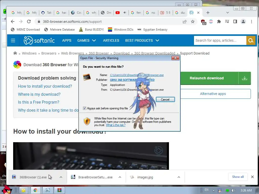259x194 pixels.
Task: Open the Extensions puzzle piece menu
Action: tap(219, 21)
